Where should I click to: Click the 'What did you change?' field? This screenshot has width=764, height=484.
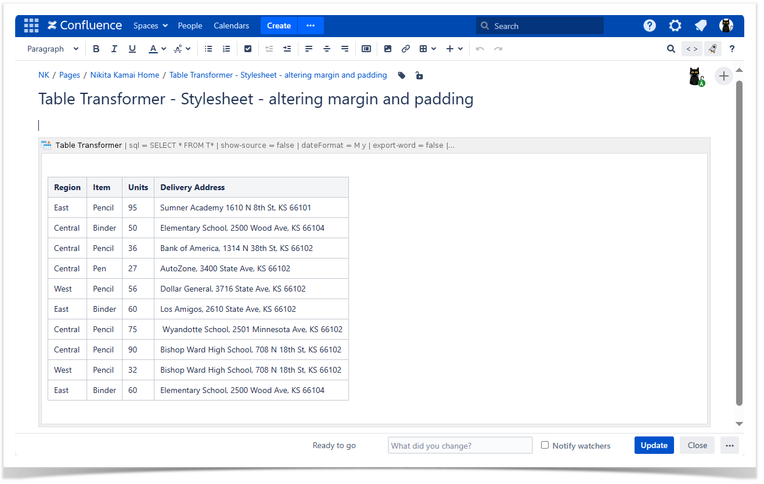click(460, 445)
